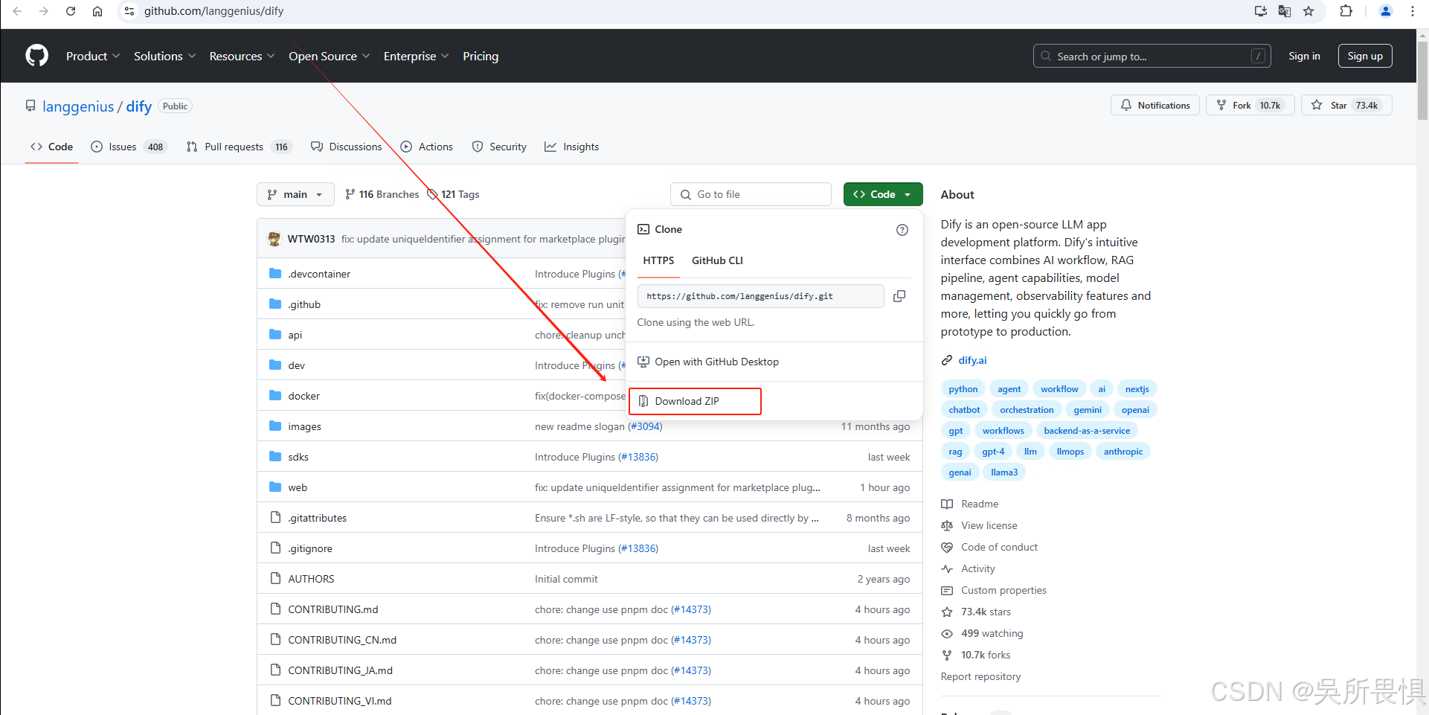Select the GitHub CLI clone tab
This screenshot has height=715, width=1429.
click(x=717, y=260)
